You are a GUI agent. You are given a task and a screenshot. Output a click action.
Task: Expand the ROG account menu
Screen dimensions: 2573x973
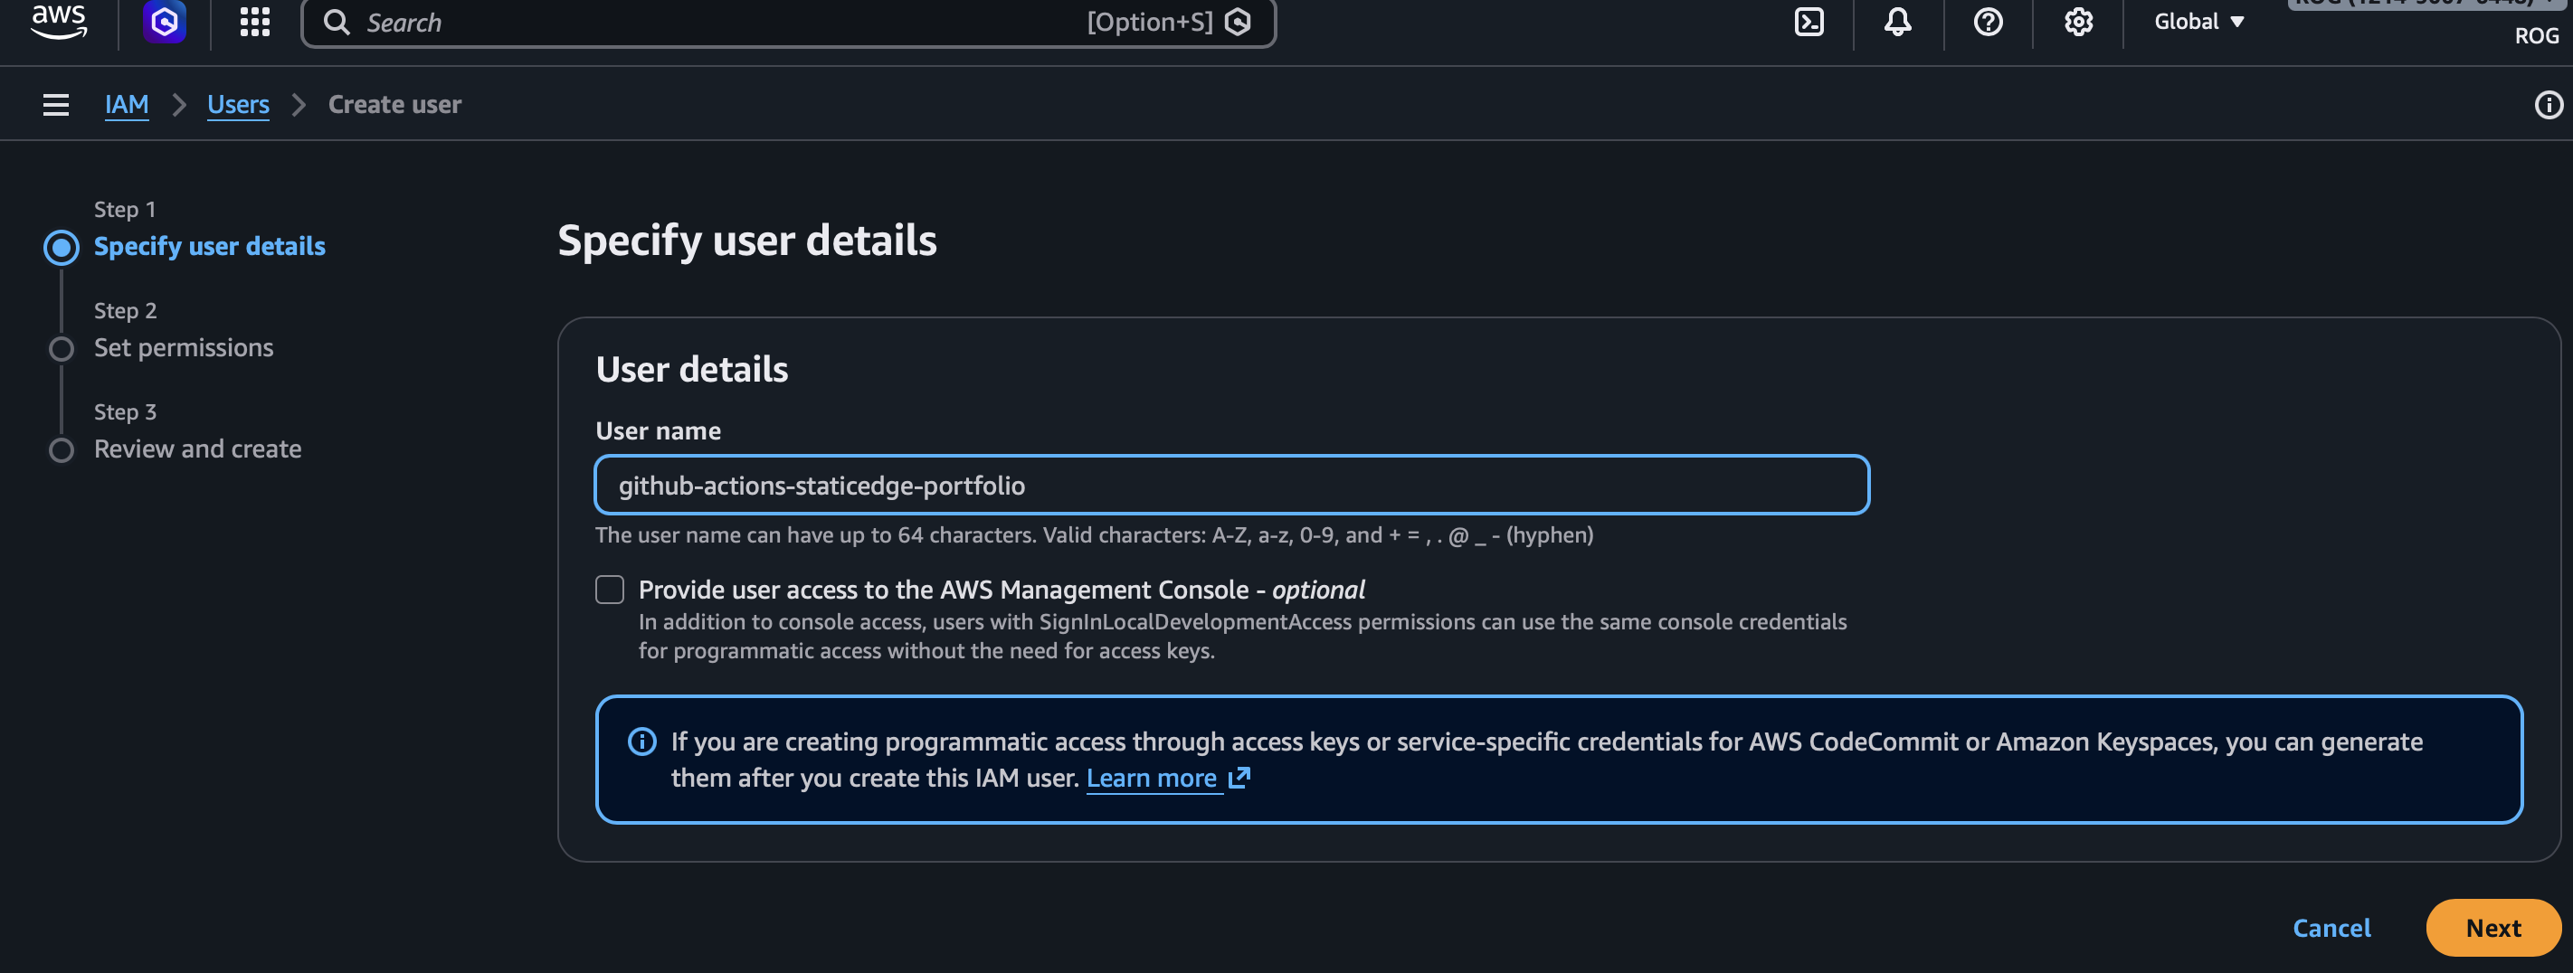(2535, 35)
